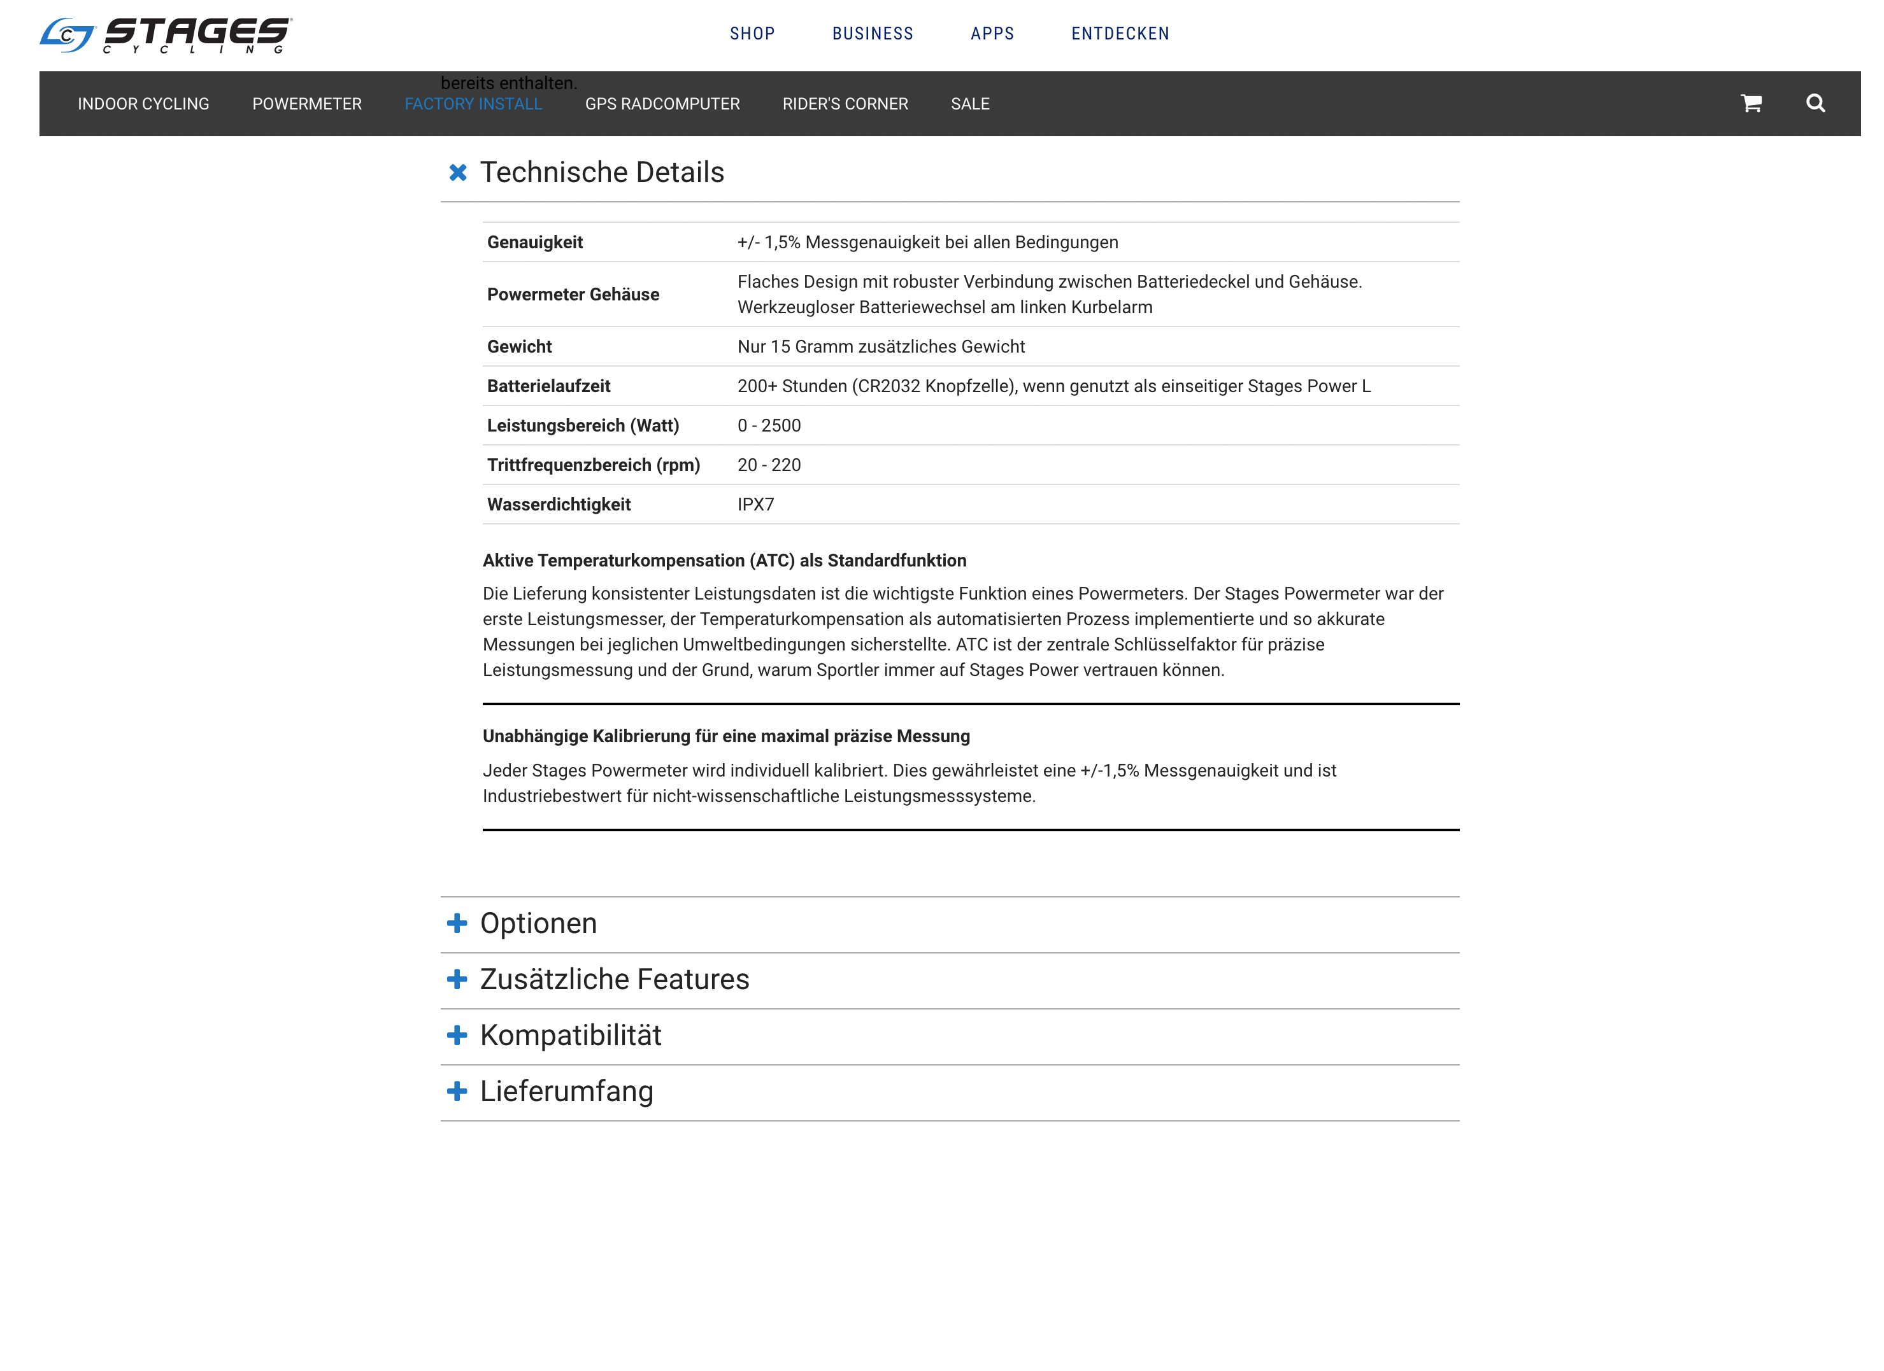Click the Aktive Temperaturkompensation (ATC) heading
The height and width of the screenshot is (1371, 1884).
pyautogui.click(x=724, y=560)
